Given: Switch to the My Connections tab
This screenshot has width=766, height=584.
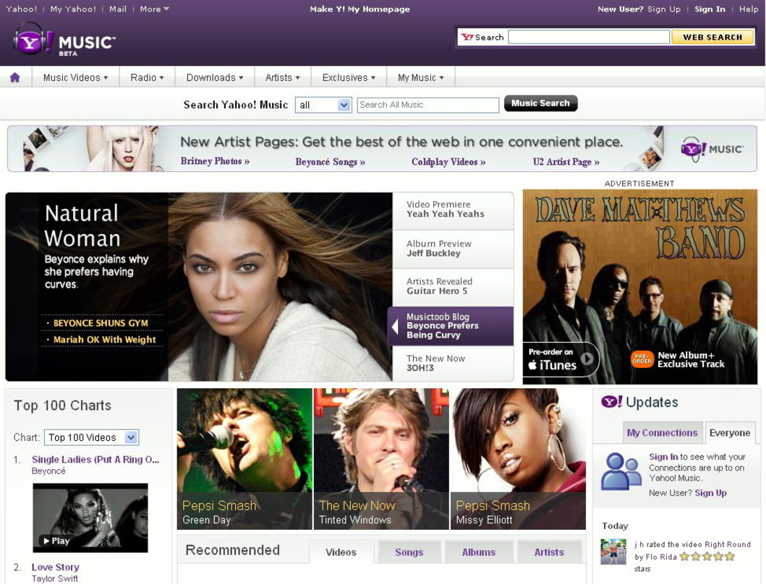Looking at the screenshot, I should tap(662, 433).
